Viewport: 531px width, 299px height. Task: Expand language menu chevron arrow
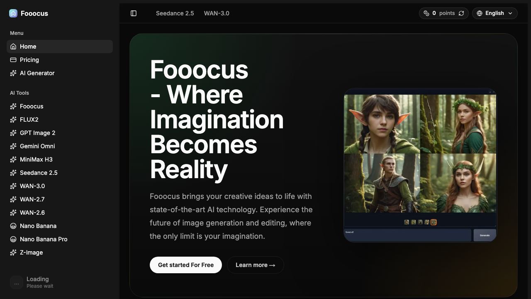tap(510, 13)
